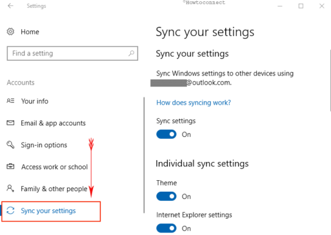Minimize the Settings window
This screenshot has height=235, width=331.
click(x=280, y=6)
